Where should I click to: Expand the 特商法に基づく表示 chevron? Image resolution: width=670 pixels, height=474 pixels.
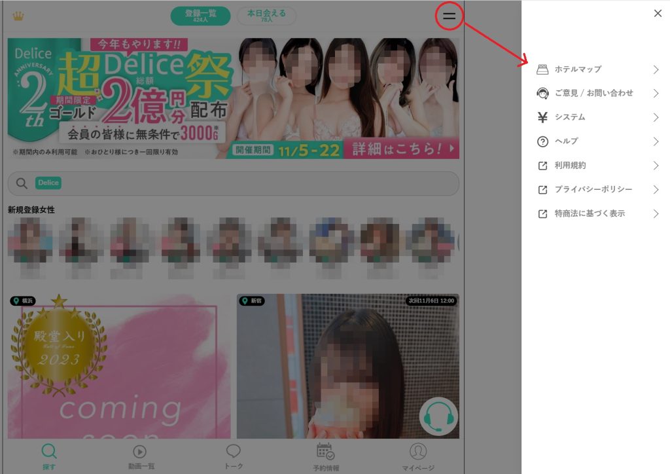656,213
